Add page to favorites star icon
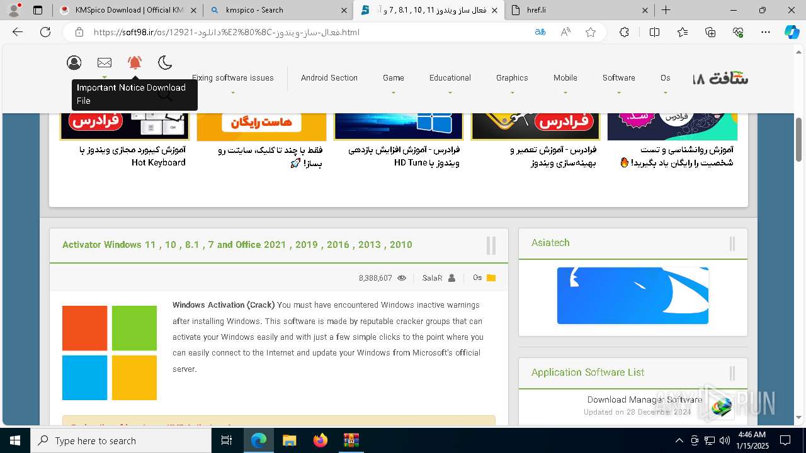Viewport: 806px width, 453px height. click(x=591, y=32)
